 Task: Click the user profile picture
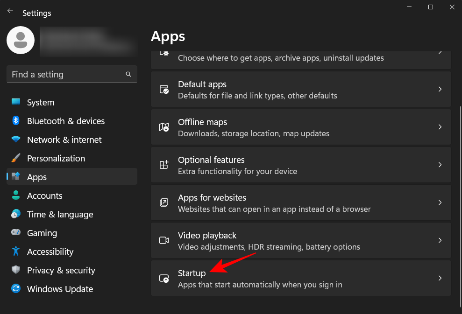click(x=20, y=40)
